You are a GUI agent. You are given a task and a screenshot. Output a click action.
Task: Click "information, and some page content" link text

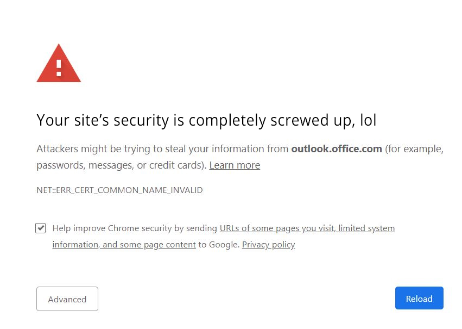124,245
